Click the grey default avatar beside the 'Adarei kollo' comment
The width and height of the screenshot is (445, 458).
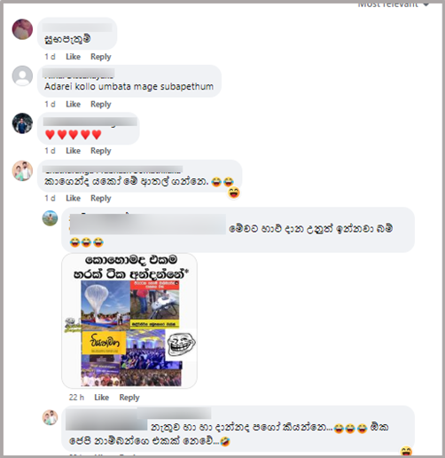click(22, 76)
